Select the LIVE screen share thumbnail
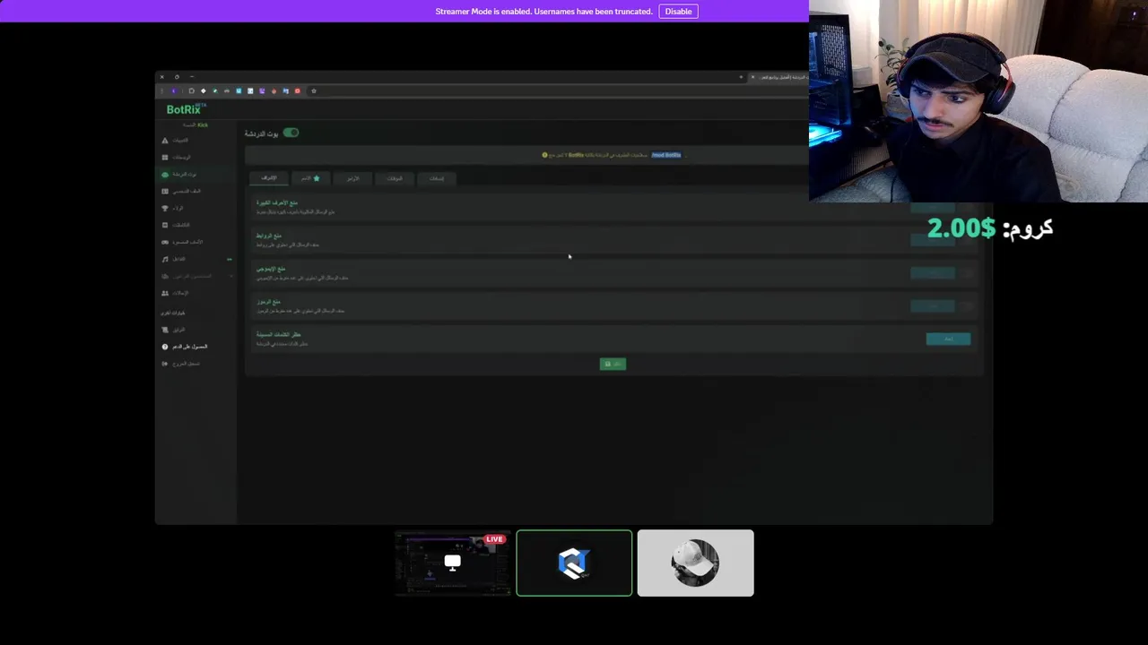The width and height of the screenshot is (1148, 645). coord(452,563)
